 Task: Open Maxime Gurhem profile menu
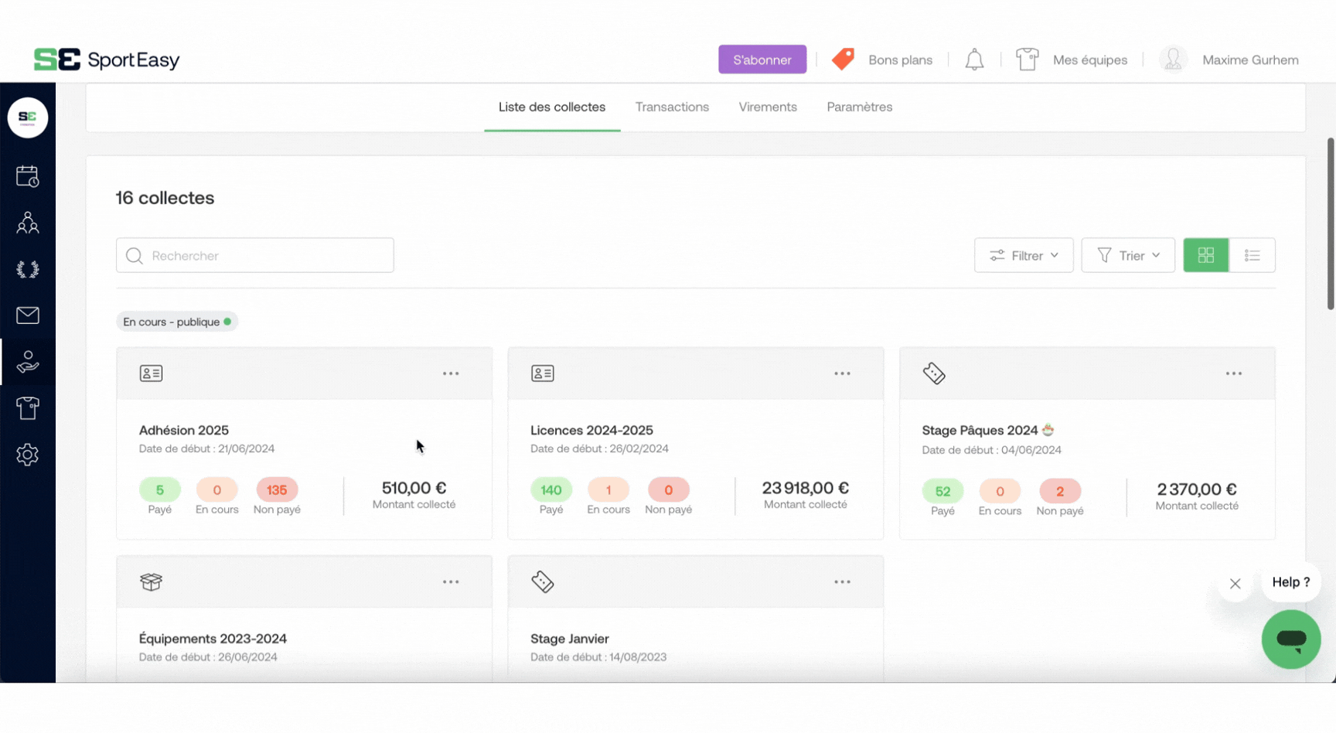pyautogui.click(x=1250, y=60)
